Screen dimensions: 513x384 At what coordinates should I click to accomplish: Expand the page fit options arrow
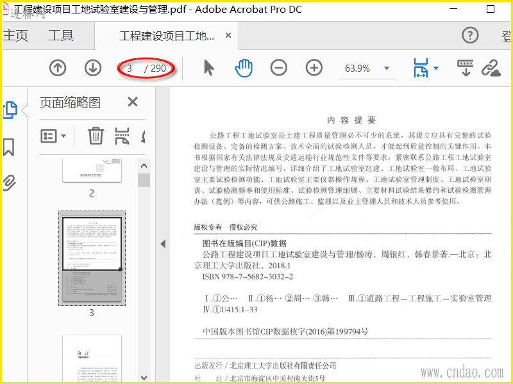pyautogui.click(x=436, y=68)
